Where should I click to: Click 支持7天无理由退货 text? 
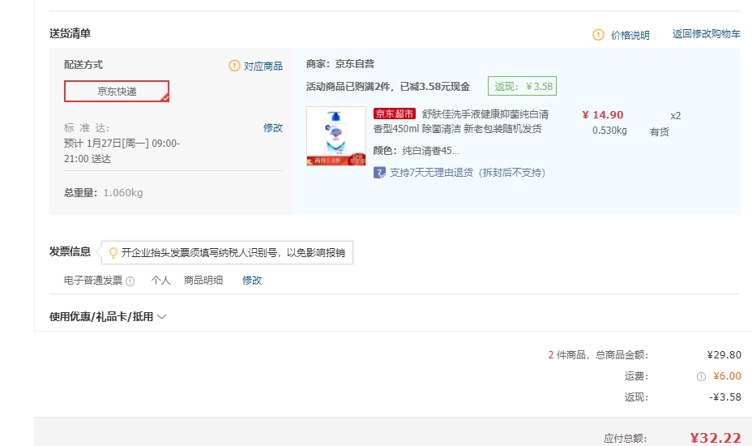(468, 173)
